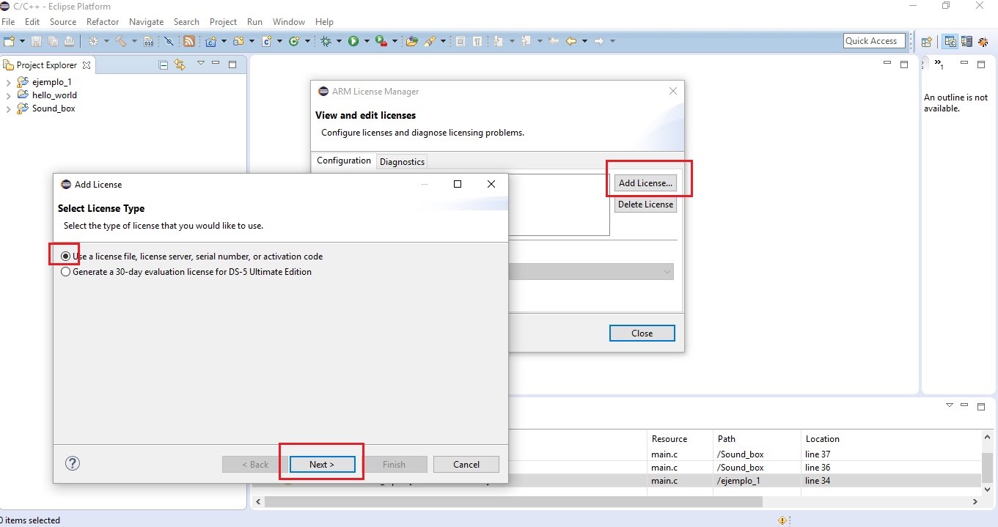
Task: Click the Show Whitespace Characters pilcrow icon
Action: (477, 41)
